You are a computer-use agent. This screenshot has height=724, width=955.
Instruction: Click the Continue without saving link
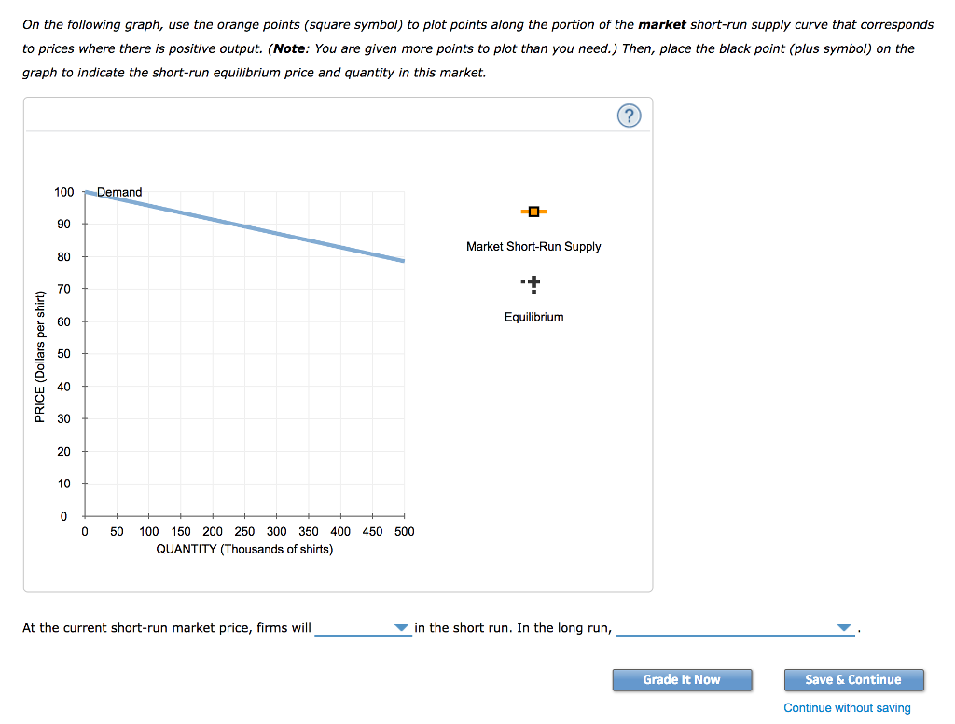tap(847, 708)
